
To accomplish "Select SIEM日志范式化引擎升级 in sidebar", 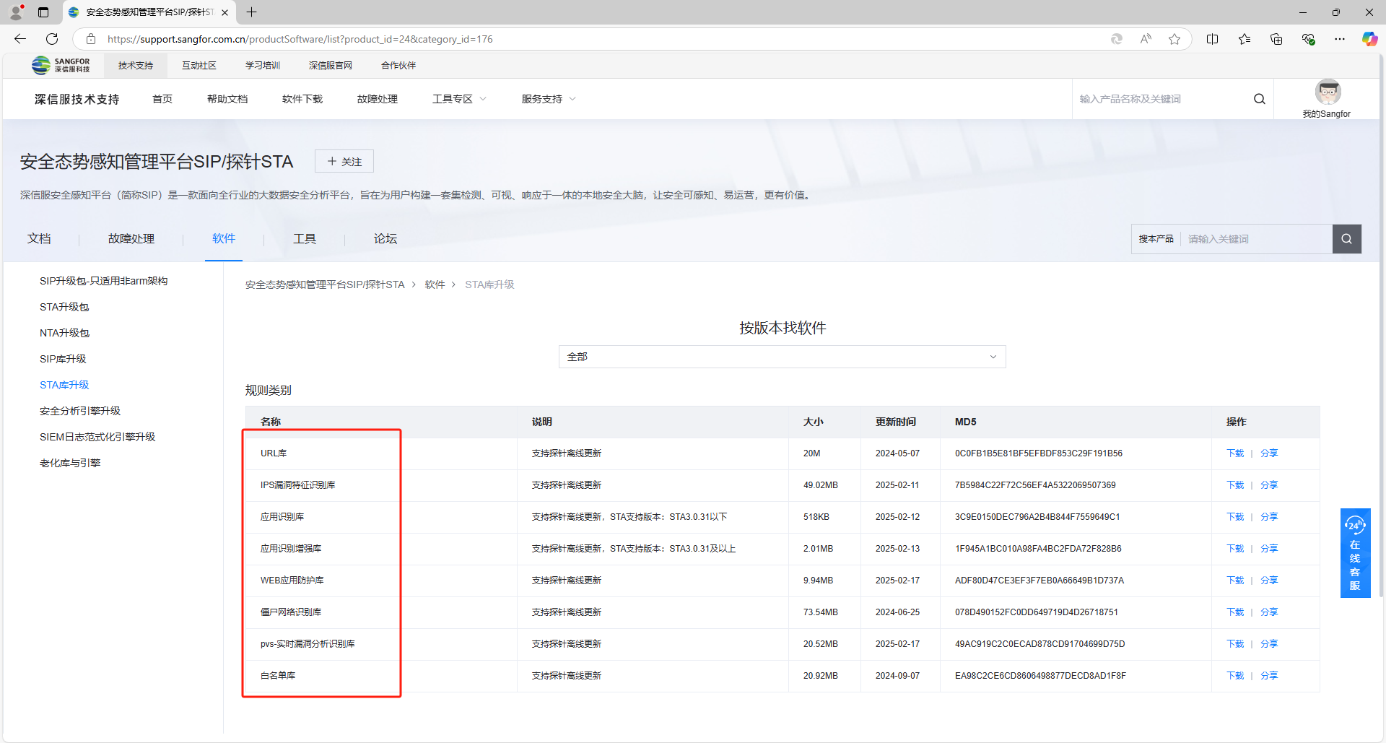I will coord(97,437).
